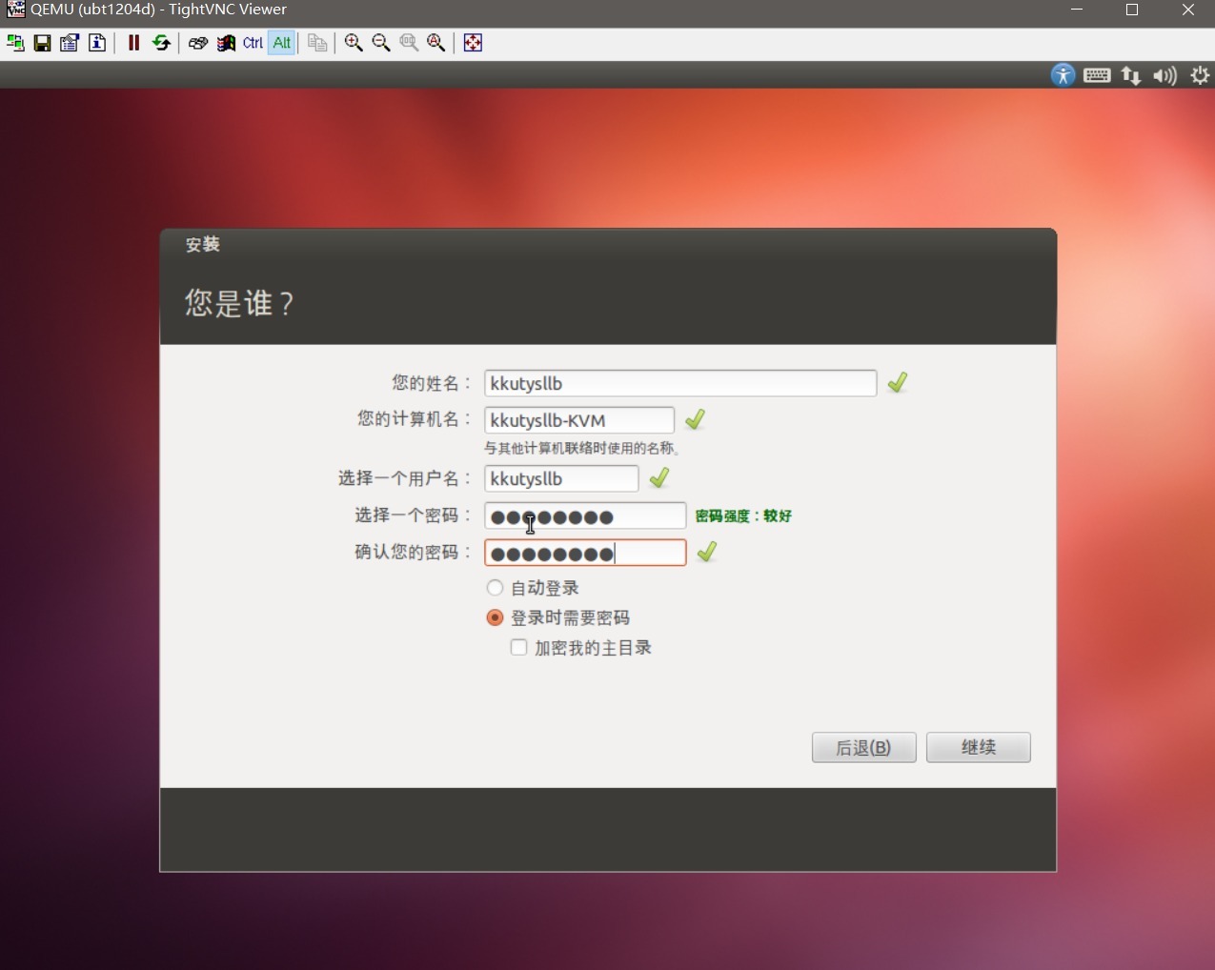Screen dimensions: 1215x970
Task: Click the 与其他计算机联络时使用的名称 hint text
Action: tap(581, 448)
